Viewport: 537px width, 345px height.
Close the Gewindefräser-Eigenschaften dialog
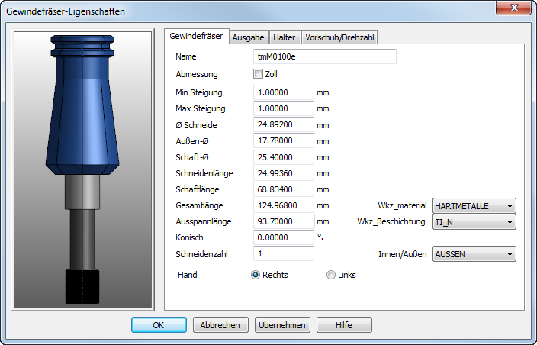tap(513, 8)
